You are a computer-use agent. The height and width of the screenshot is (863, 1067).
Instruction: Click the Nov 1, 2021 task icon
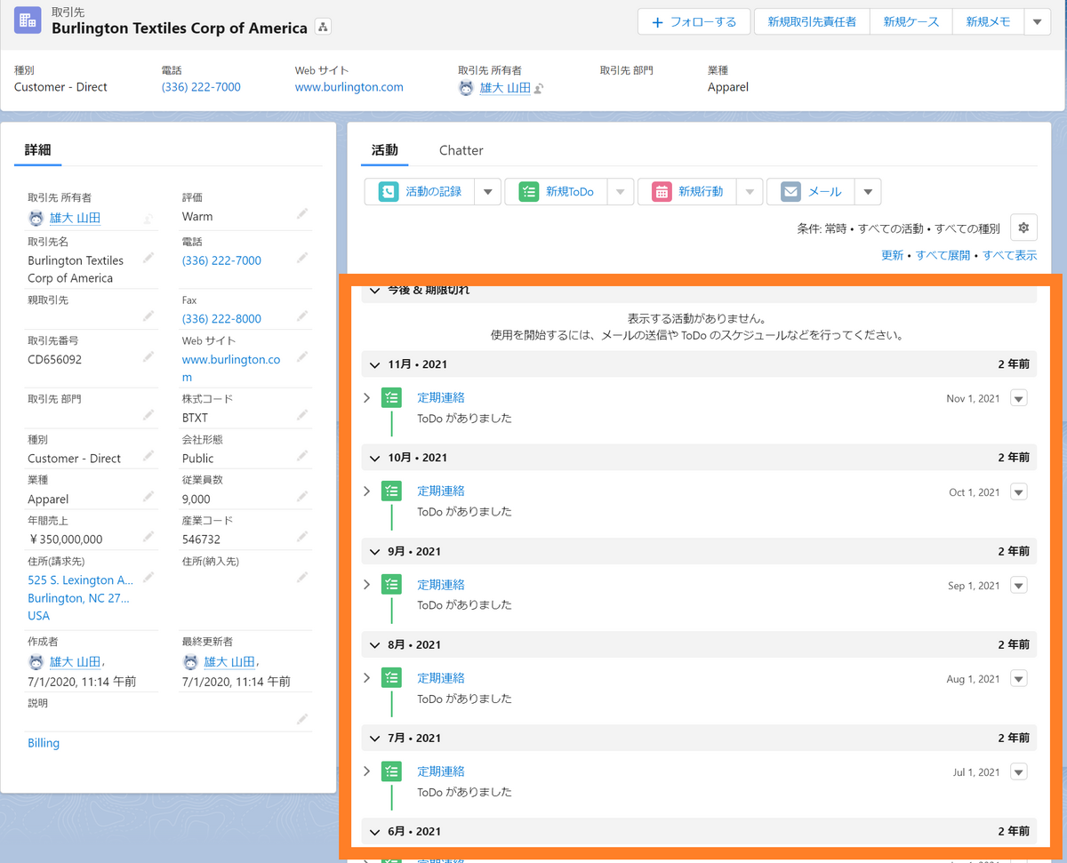[391, 398]
